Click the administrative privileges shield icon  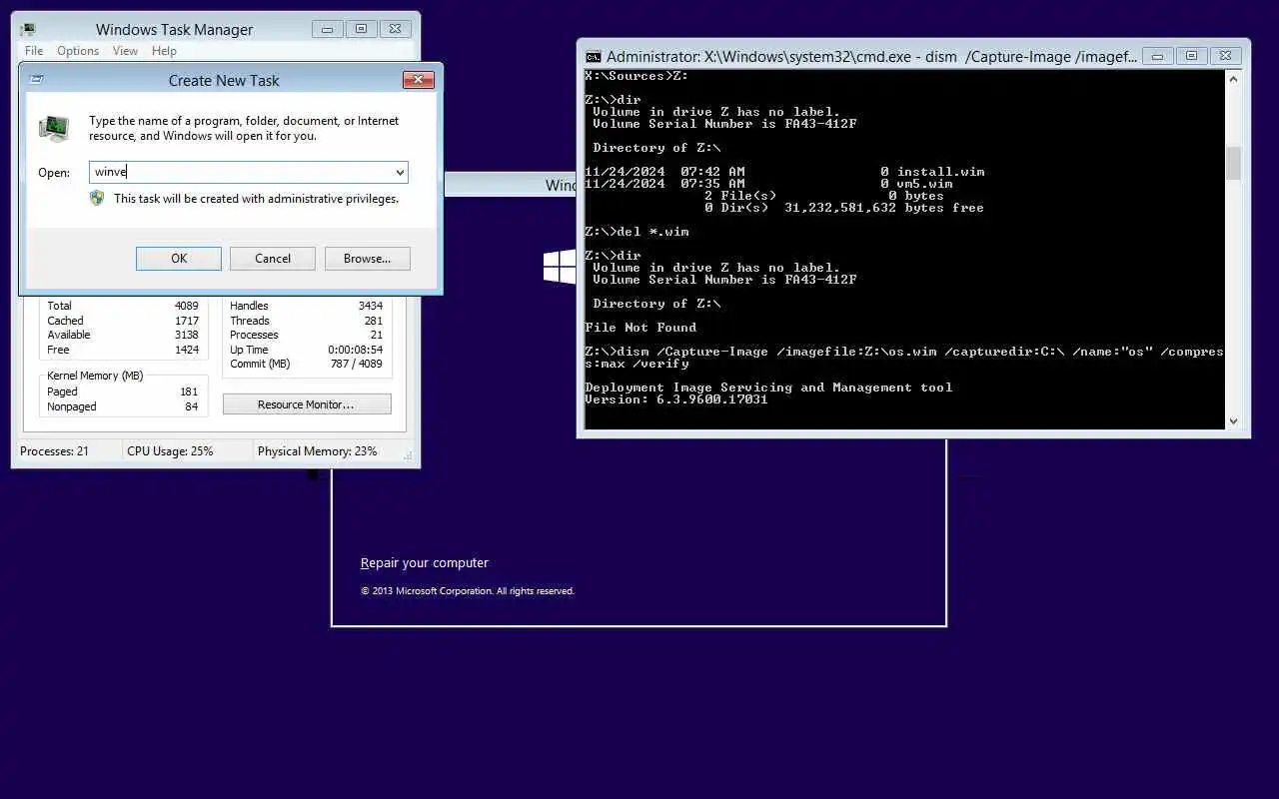[x=97, y=198]
